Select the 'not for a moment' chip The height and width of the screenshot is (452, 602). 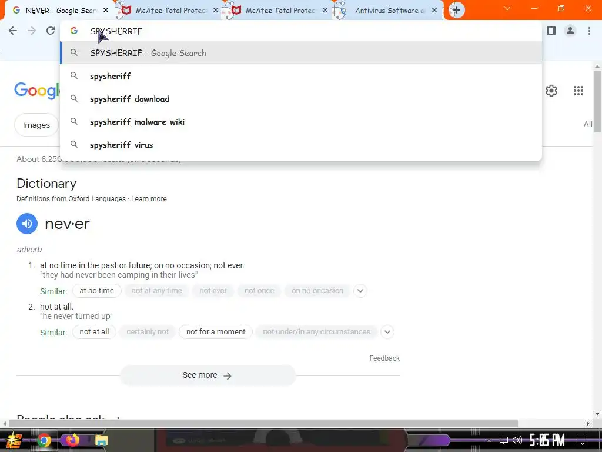[x=215, y=332]
